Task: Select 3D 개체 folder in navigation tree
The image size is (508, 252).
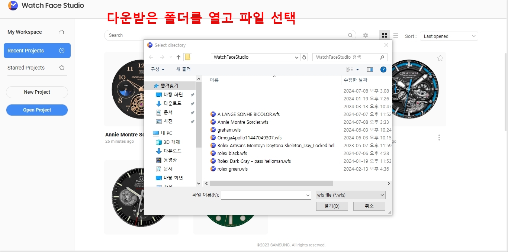Action: coord(168,142)
